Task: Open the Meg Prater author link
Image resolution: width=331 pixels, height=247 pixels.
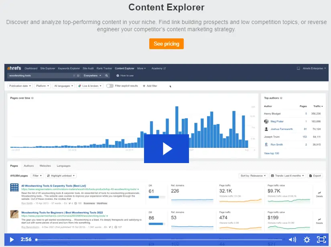Action: (277, 121)
